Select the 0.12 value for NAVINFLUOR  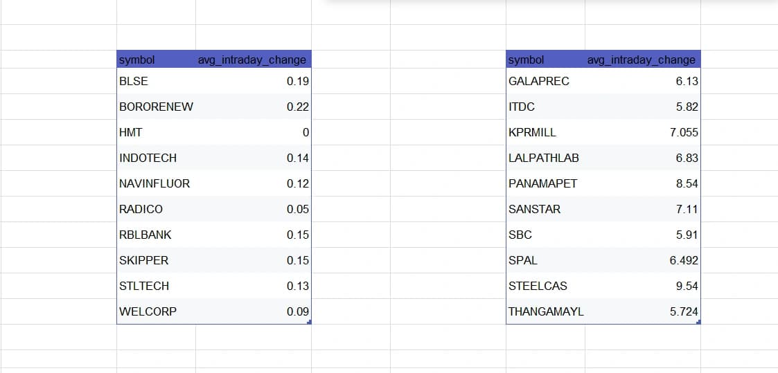point(254,184)
